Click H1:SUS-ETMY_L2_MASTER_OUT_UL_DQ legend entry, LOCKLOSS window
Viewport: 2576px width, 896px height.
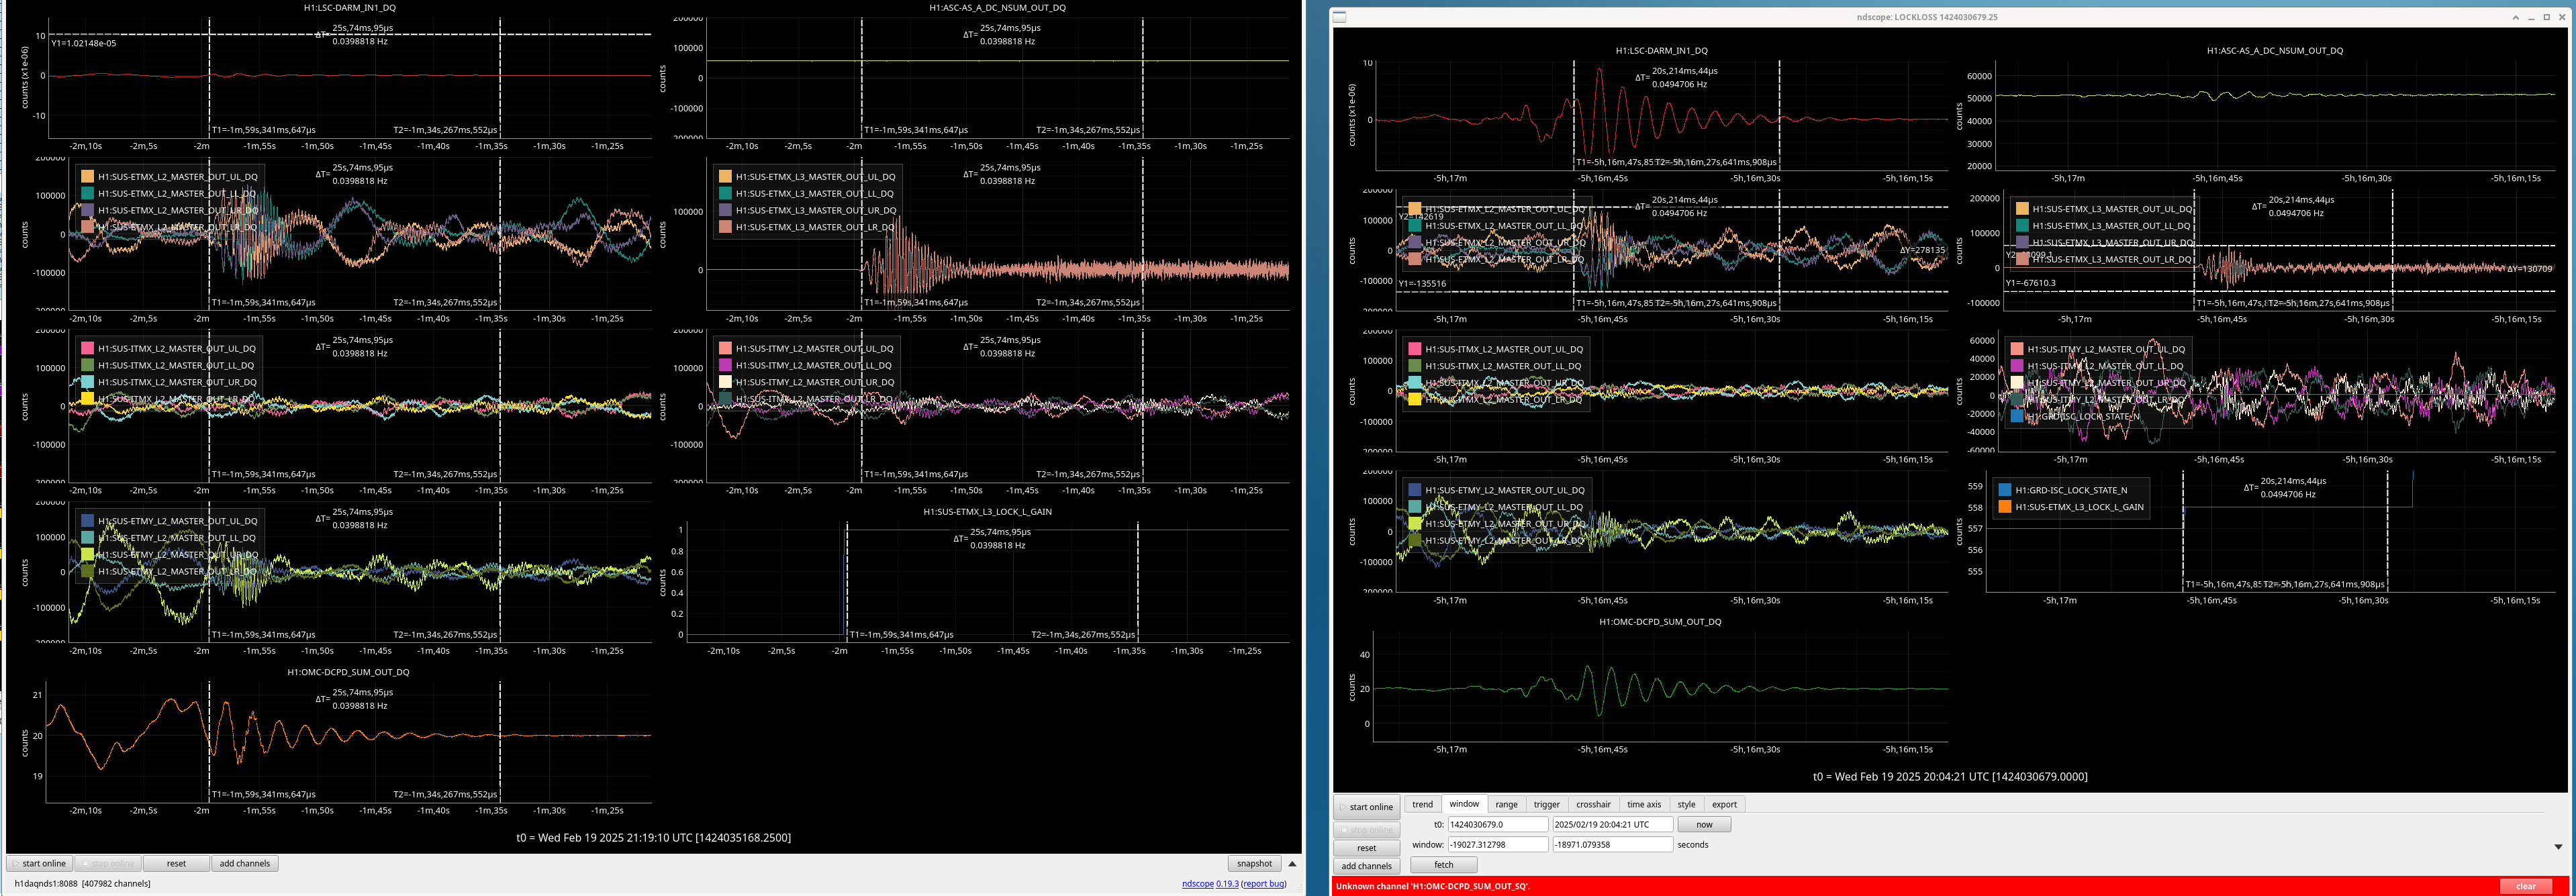coord(1505,491)
